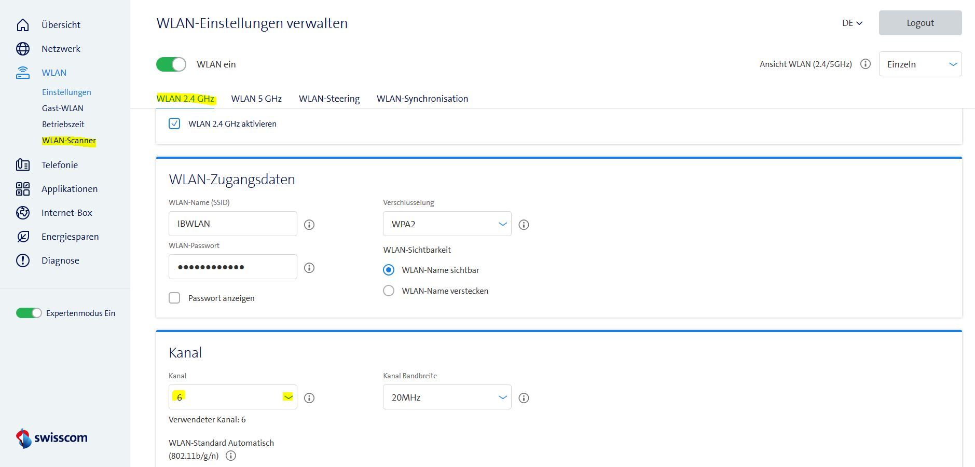Open the Einstellungen submenu link
This screenshot has width=975, height=467.
66,92
